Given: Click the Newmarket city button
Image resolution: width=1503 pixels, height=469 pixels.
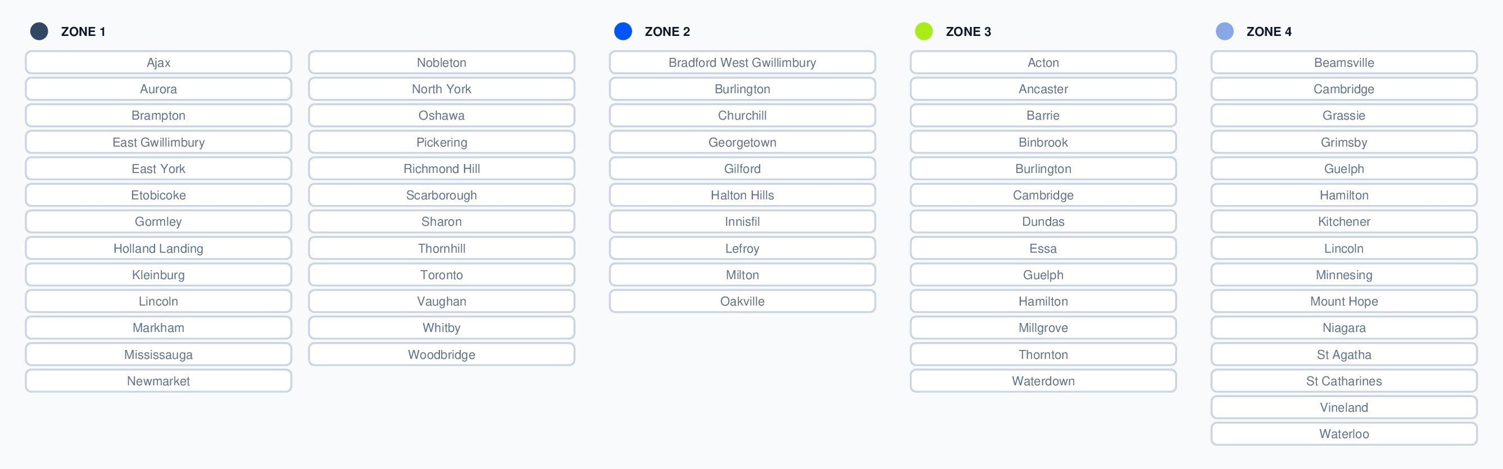Looking at the screenshot, I should (158, 381).
